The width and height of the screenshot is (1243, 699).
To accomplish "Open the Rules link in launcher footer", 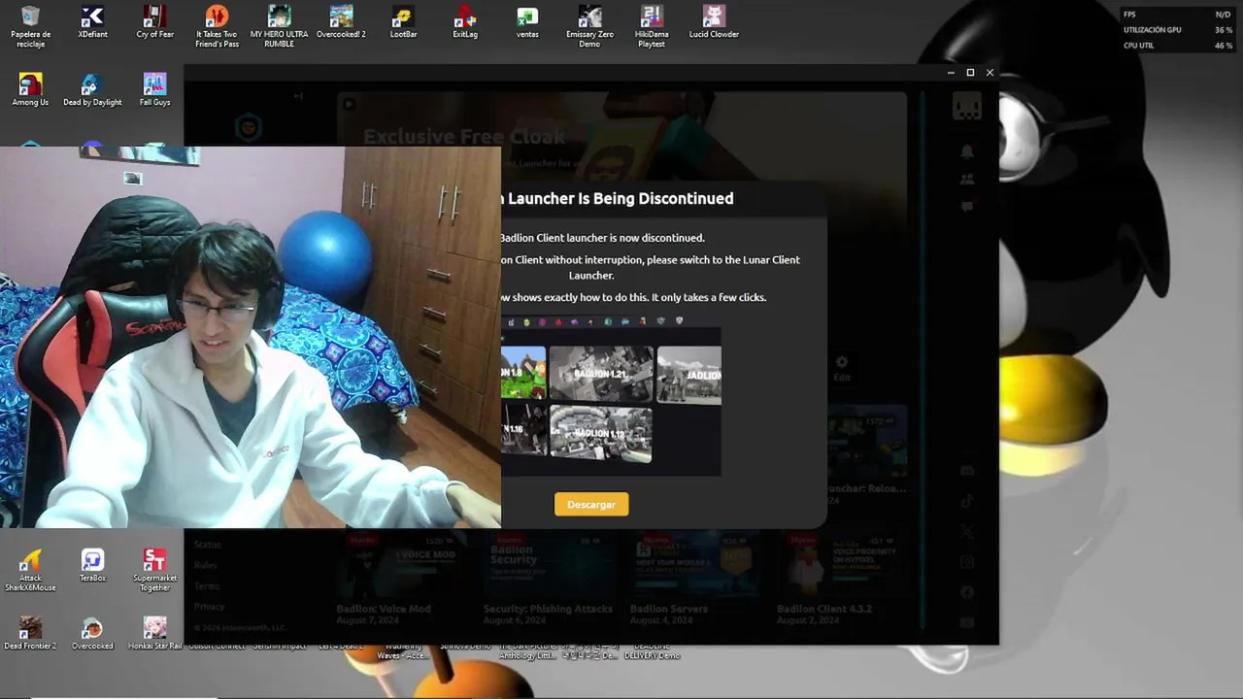I will 205,565.
